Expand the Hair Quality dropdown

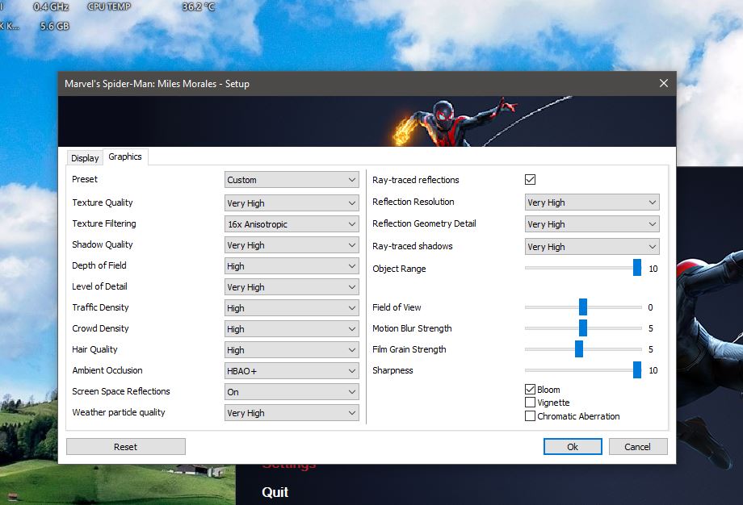pos(292,350)
